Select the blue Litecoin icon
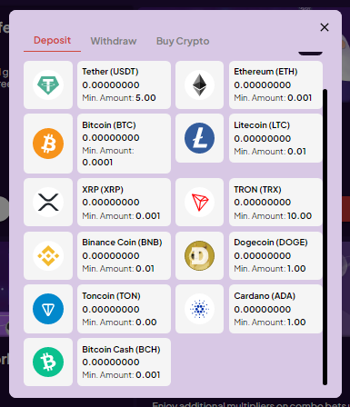This screenshot has width=350, height=407. [x=199, y=138]
